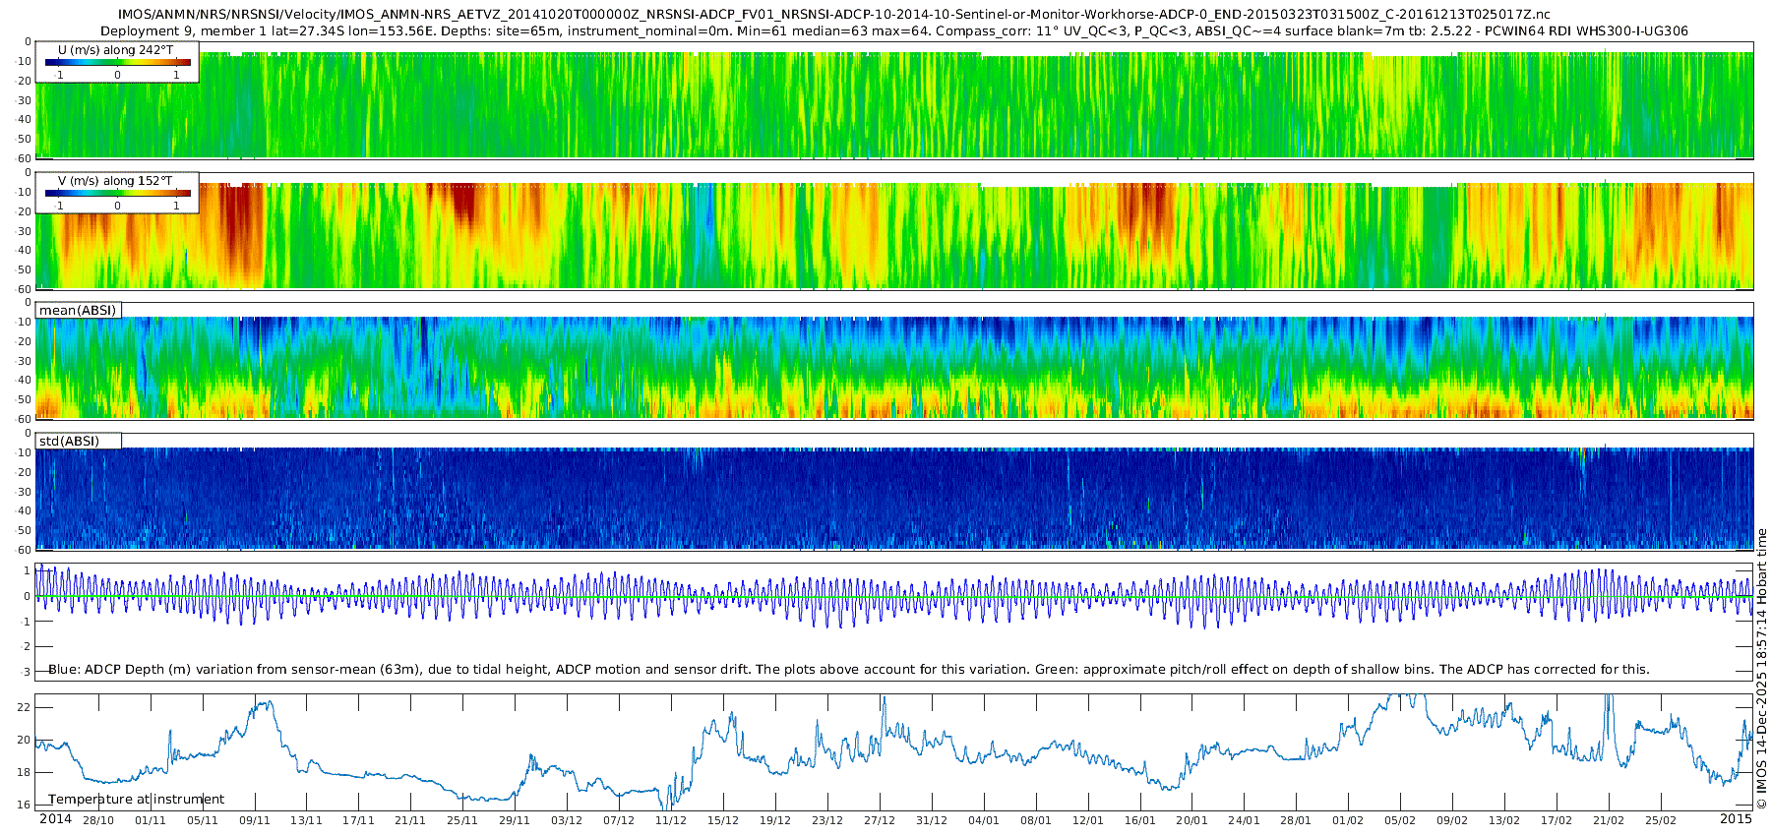The height and width of the screenshot is (836, 1771).
Task: Click the 2015 year label on time axis
Action: click(1736, 818)
